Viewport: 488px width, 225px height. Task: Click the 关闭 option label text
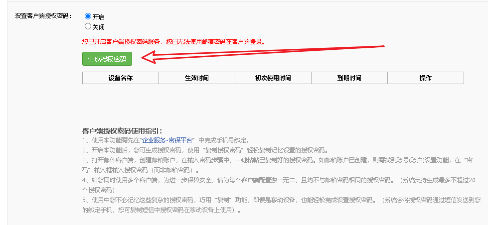pyautogui.click(x=99, y=27)
